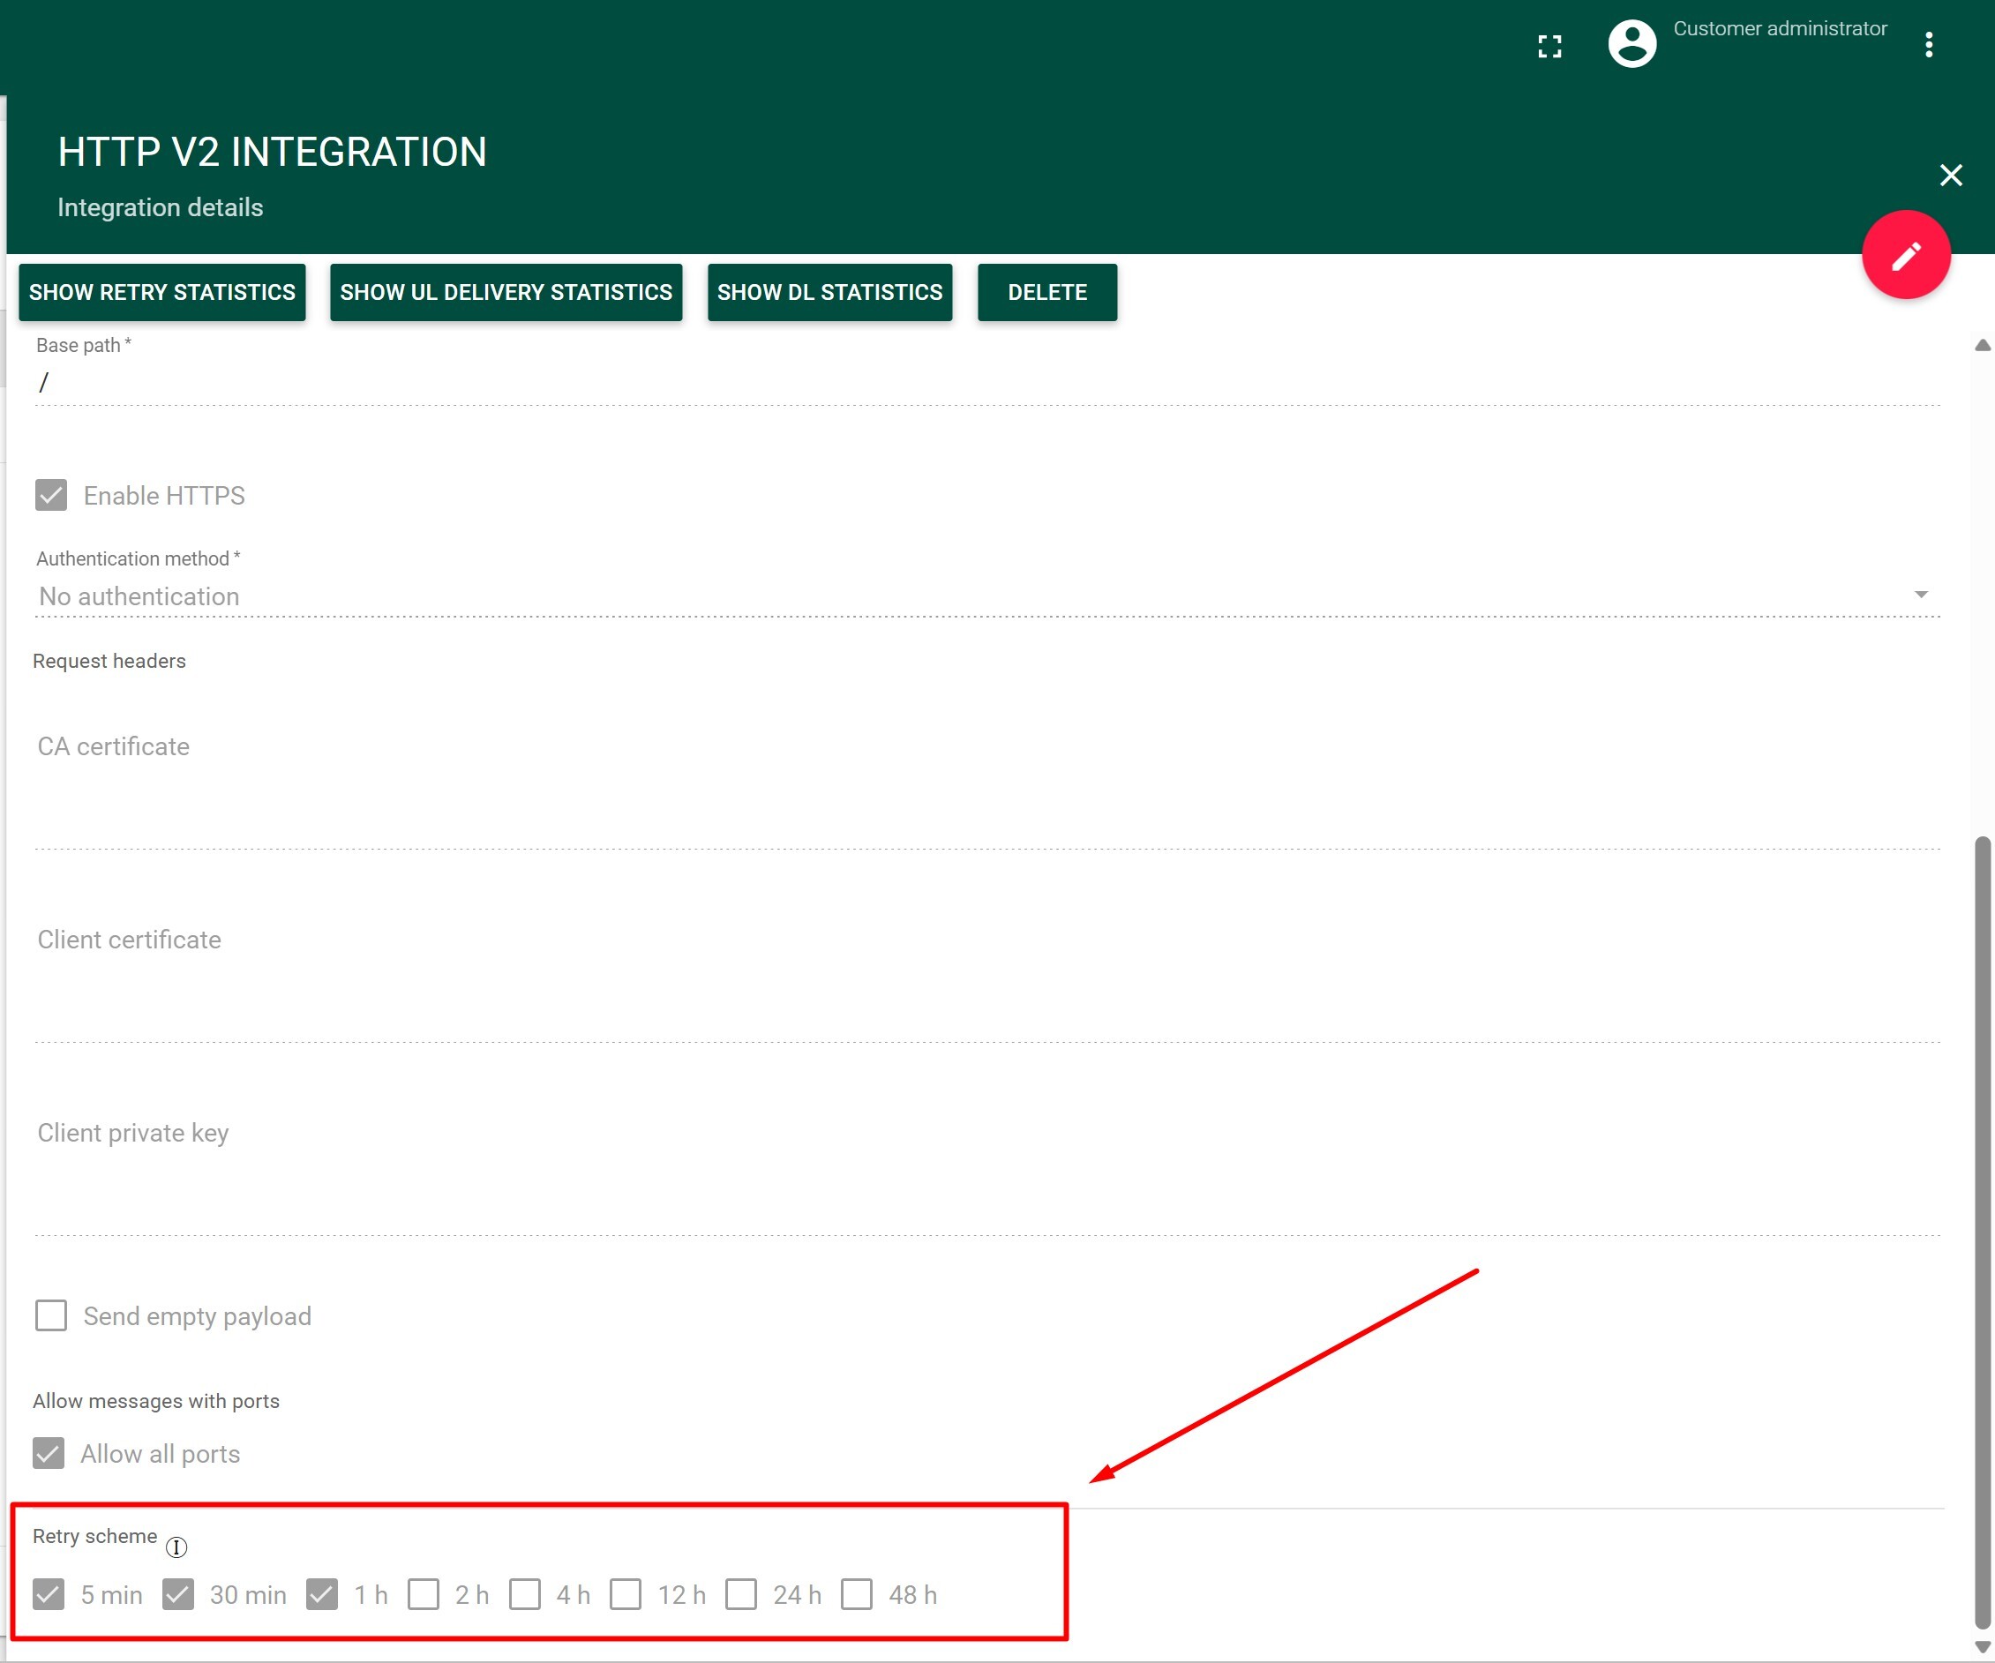Open the Customer administrator profile avatar
1995x1663 pixels.
[x=1631, y=44]
